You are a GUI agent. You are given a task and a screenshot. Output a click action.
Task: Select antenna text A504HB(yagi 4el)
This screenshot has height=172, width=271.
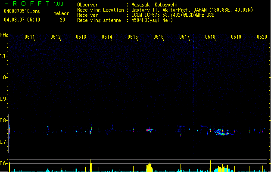pyautogui.click(x=152, y=20)
